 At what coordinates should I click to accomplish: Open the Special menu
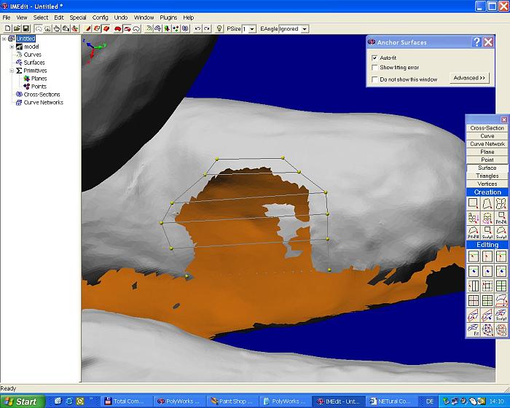tap(78, 17)
